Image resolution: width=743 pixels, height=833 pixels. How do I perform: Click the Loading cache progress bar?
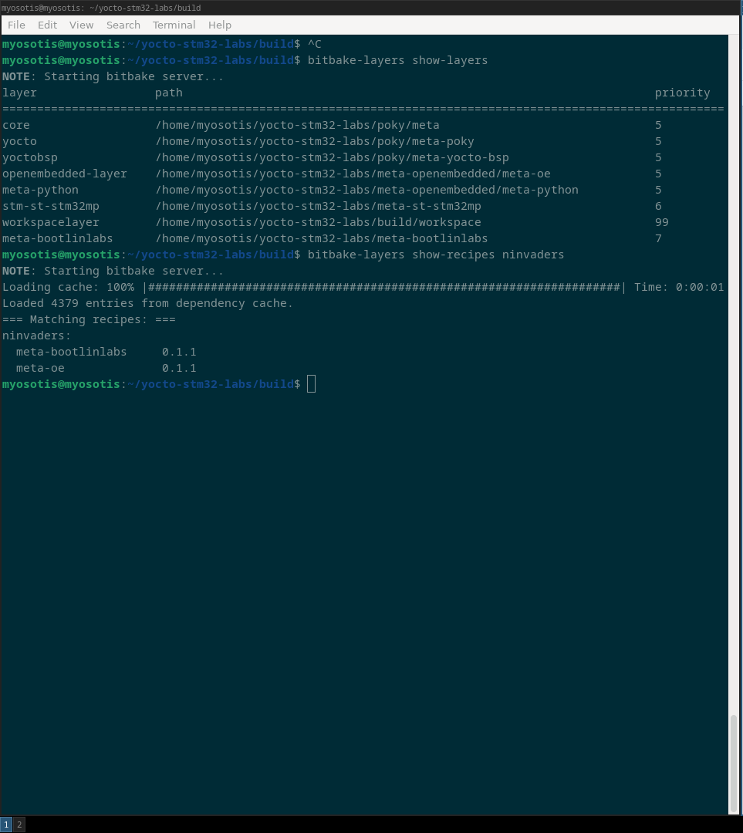click(384, 287)
